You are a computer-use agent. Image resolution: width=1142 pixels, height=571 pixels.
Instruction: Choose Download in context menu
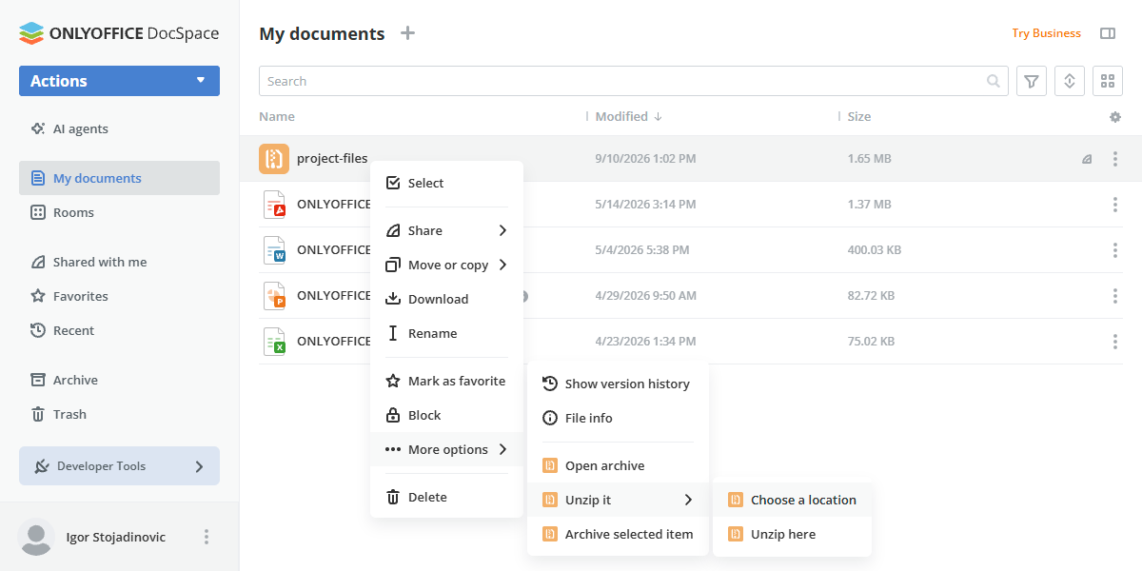pos(446,299)
